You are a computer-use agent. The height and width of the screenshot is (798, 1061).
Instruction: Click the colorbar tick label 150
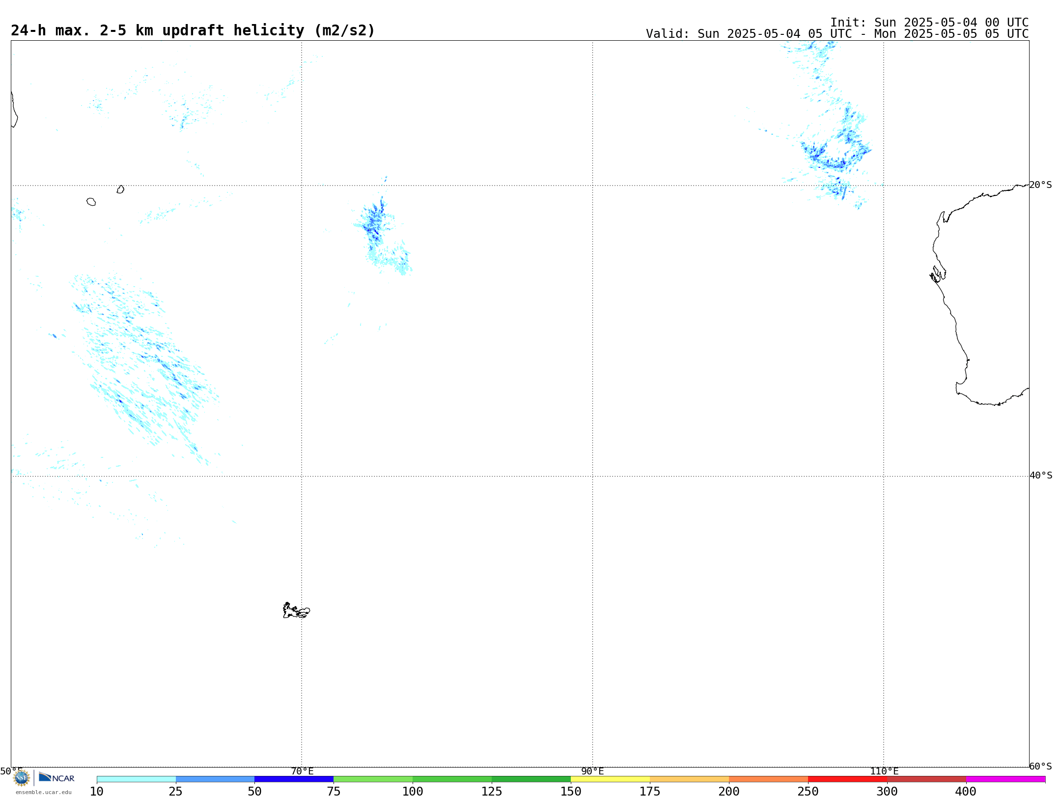571,791
